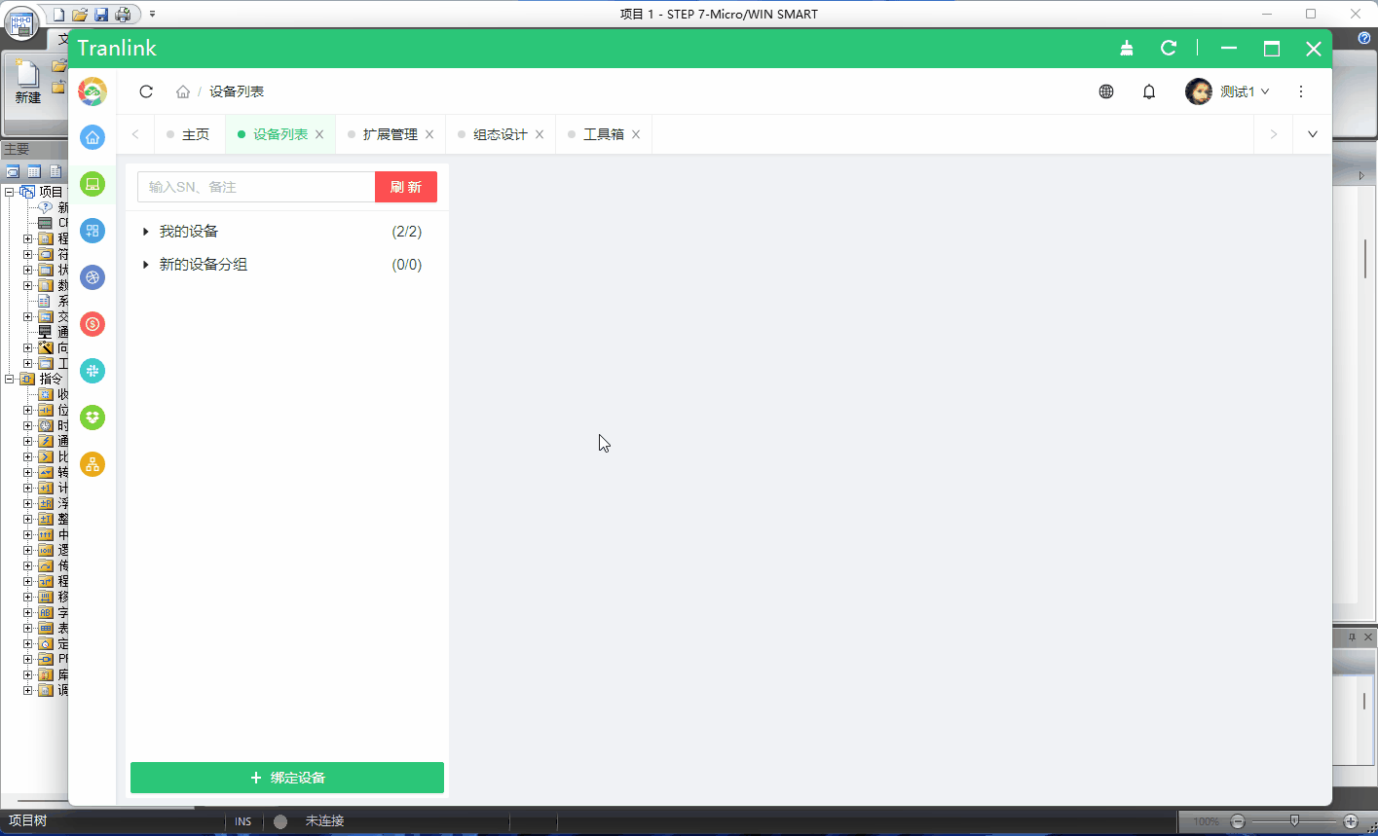Click the gray connection status circle in status bar

pyautogui.click(x=280, y=821)
